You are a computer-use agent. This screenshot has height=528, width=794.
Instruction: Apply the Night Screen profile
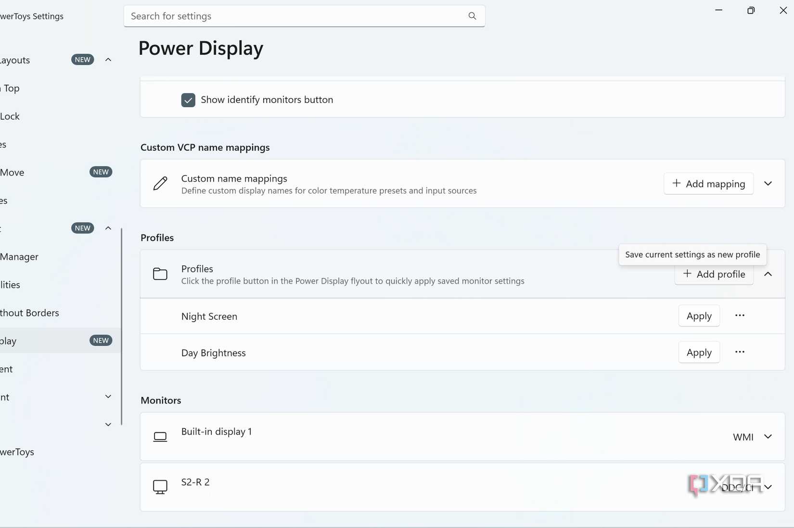[699, 315]
